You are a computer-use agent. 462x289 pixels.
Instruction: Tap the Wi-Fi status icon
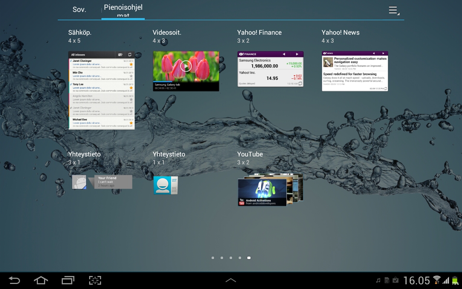437,280
